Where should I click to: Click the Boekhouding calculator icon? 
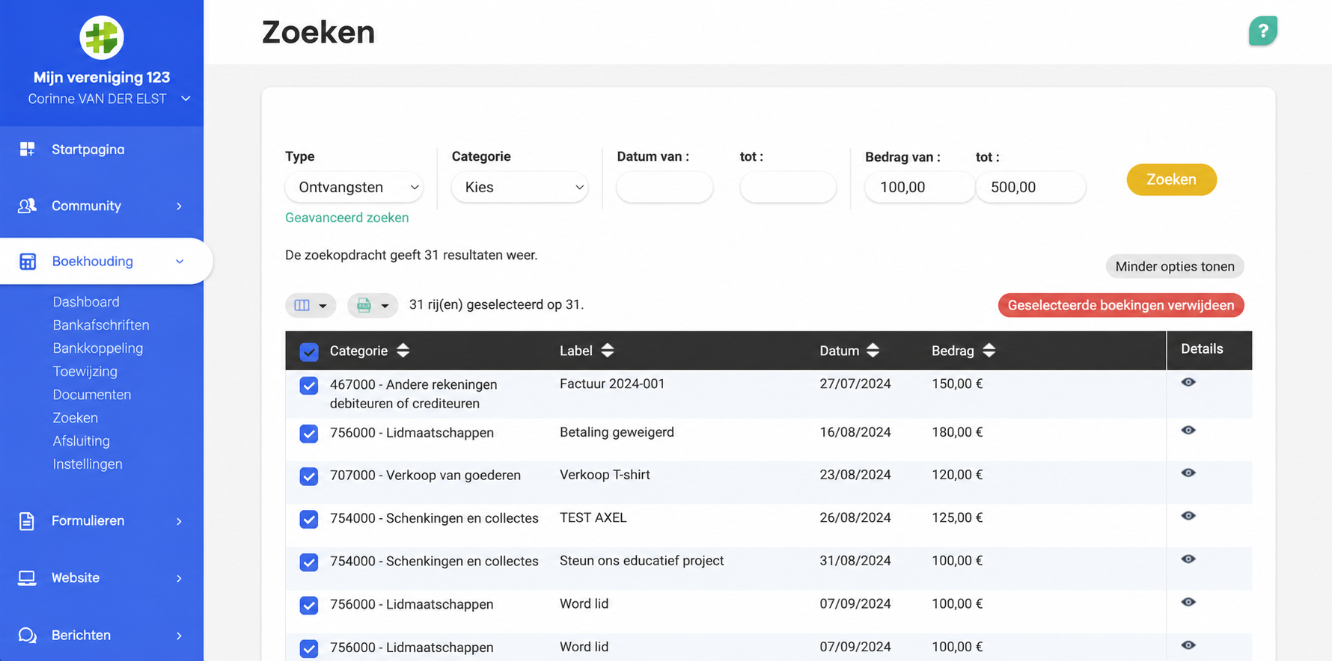click(x=28, y=261)
